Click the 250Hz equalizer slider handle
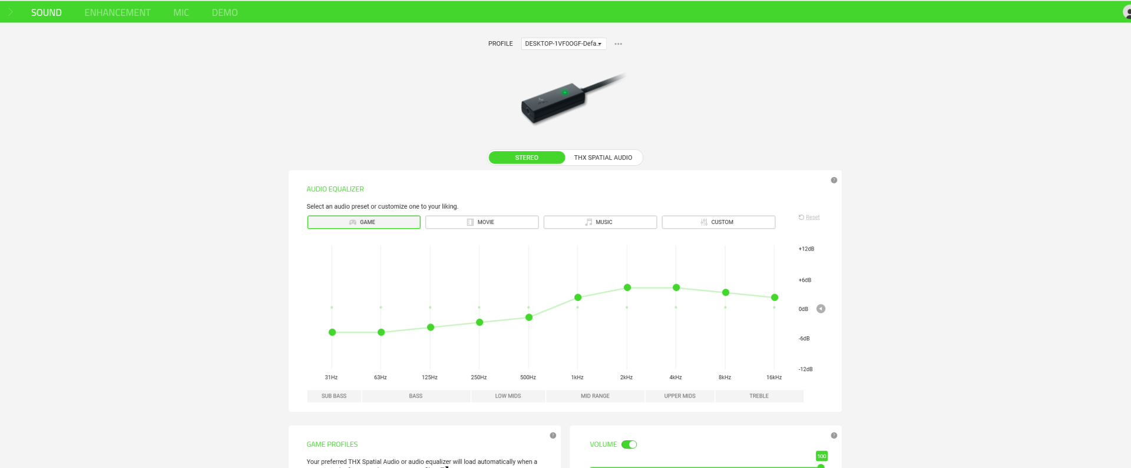This screenshot has height=468, width=1131. [479, 322]
